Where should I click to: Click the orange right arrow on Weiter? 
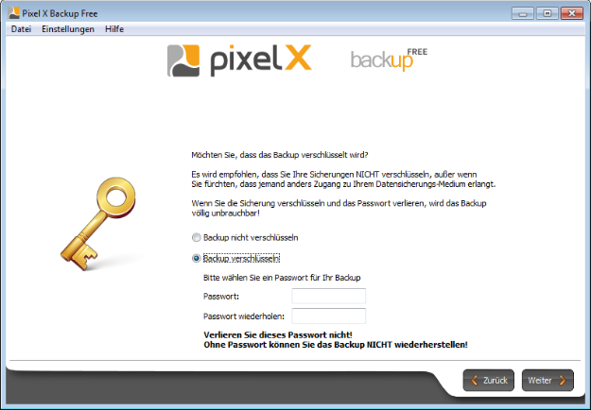pos(563,381)
